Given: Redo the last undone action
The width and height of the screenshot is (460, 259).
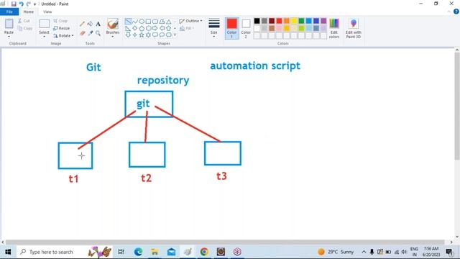Looking at the screenshot, I should (x=29, y=4).
